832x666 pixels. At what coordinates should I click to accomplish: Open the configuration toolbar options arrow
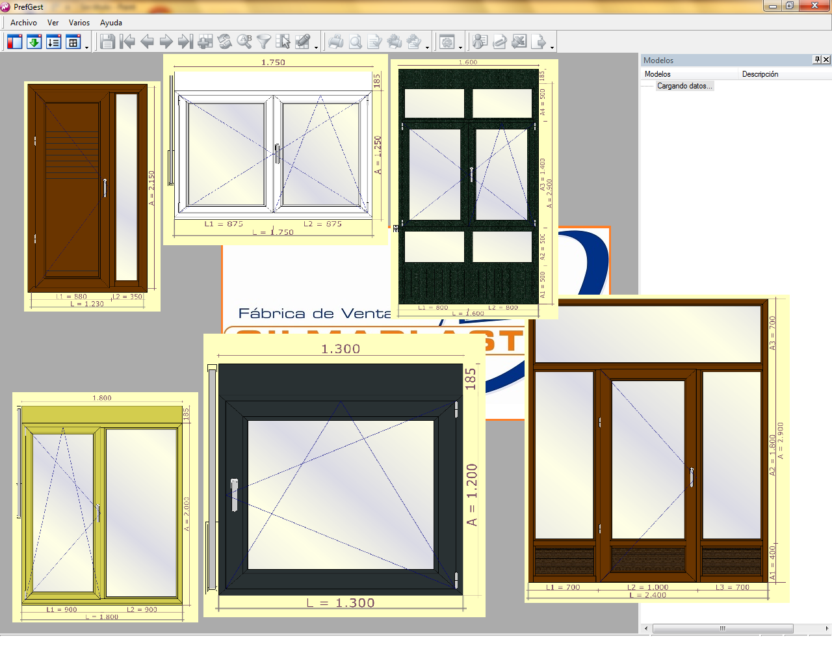tap(461, 47)
